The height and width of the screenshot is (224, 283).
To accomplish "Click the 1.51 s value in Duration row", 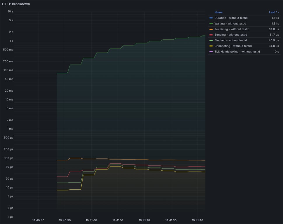I will (x=275, y=18).
